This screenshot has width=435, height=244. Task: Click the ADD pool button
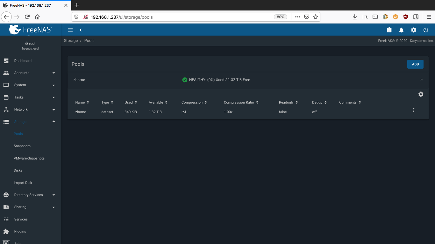click(415, 64)
